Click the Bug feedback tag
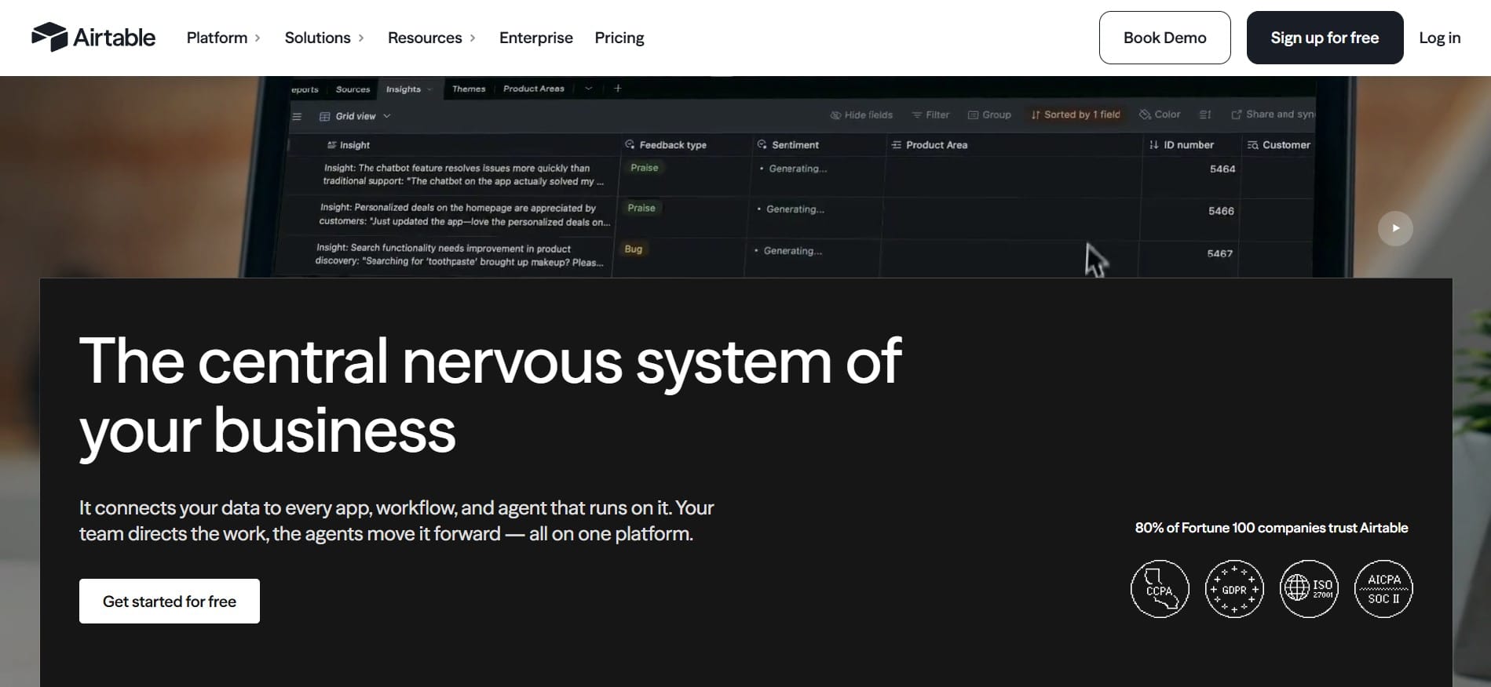Viewport: 1491px width, 687px height. (x=634, y=249)
